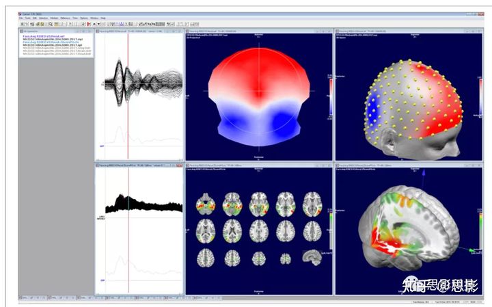Click the red time cursor in the lower tracks window
This screenshot has width=492, height=307.
(x=128, y=230)
